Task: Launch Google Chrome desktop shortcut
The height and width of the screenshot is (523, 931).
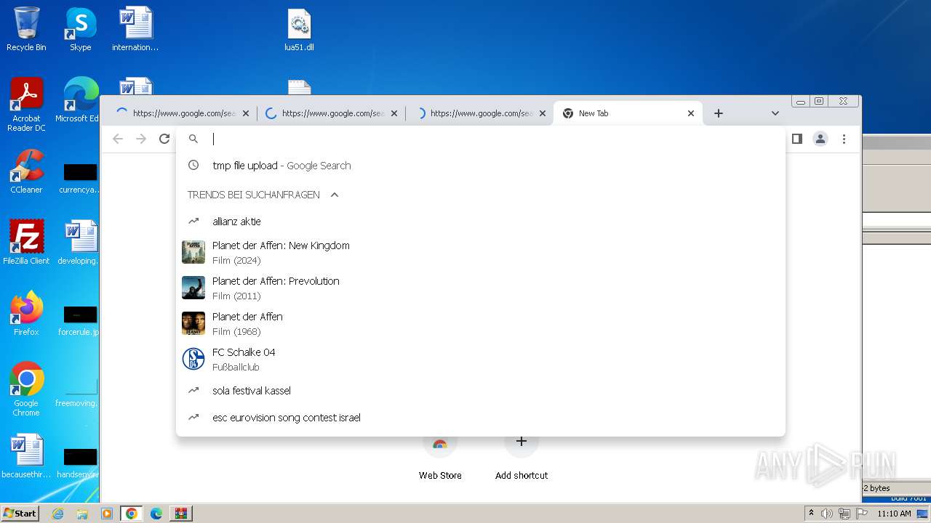Action: tap(26, 389)
